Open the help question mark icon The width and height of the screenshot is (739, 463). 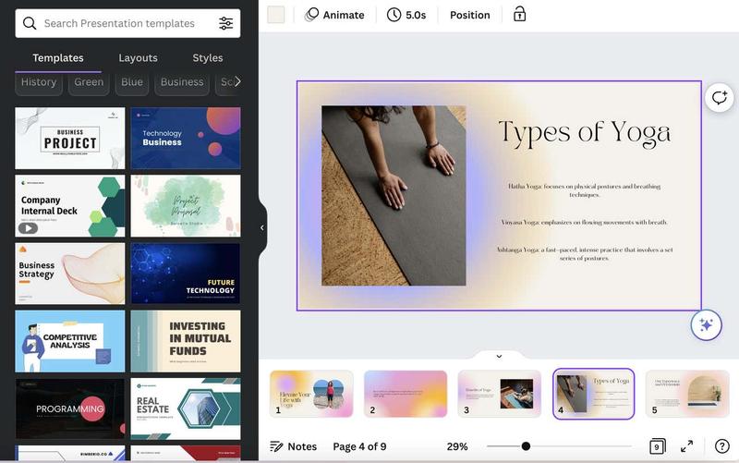coord(721,446)
